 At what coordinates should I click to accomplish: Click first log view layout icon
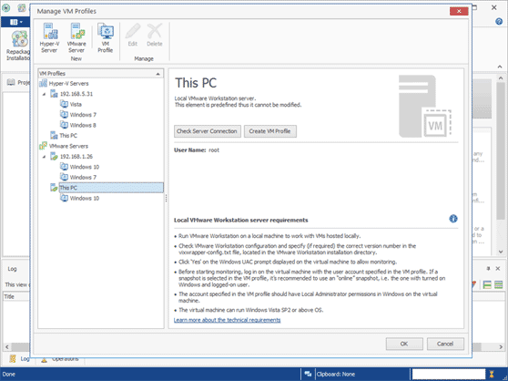pos(487,285)
